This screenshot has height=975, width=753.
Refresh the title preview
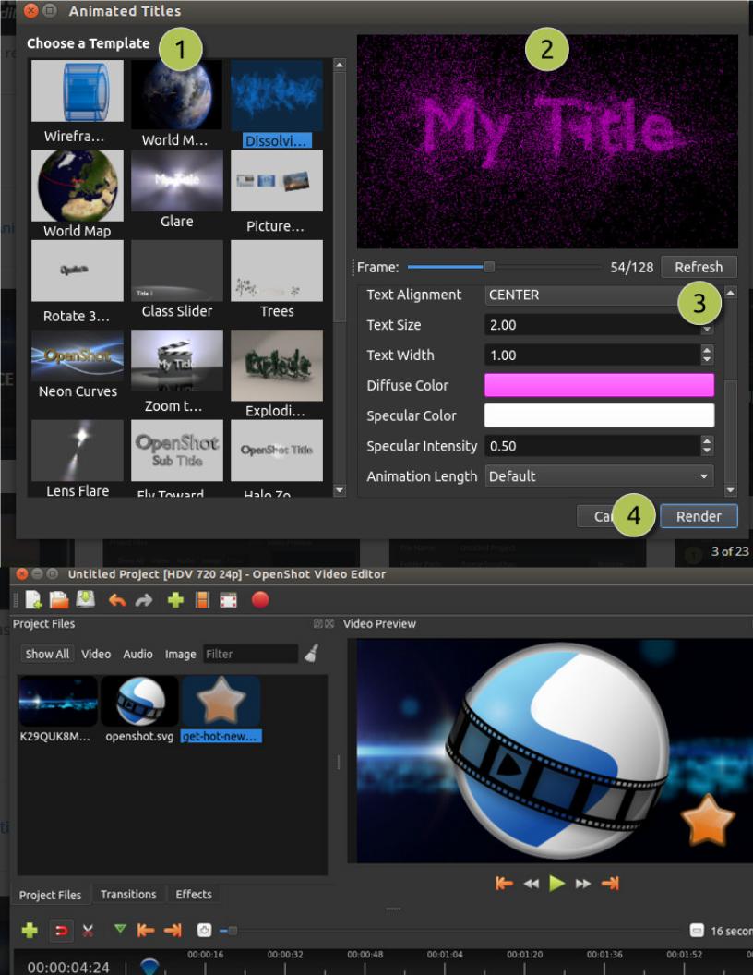coord(699,266)
